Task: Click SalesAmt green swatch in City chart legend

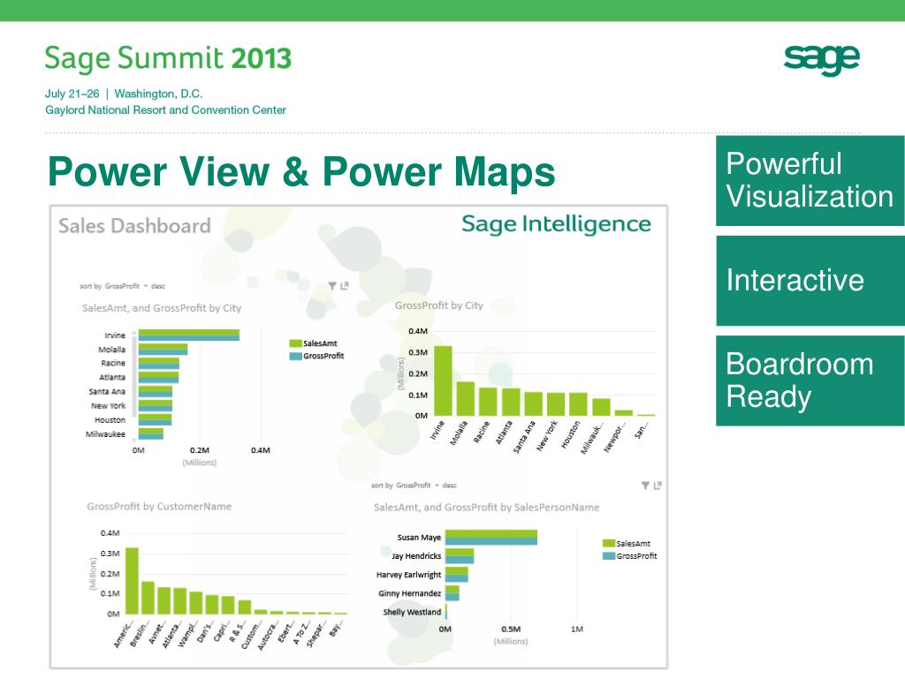Action: (x=295, y=343)
